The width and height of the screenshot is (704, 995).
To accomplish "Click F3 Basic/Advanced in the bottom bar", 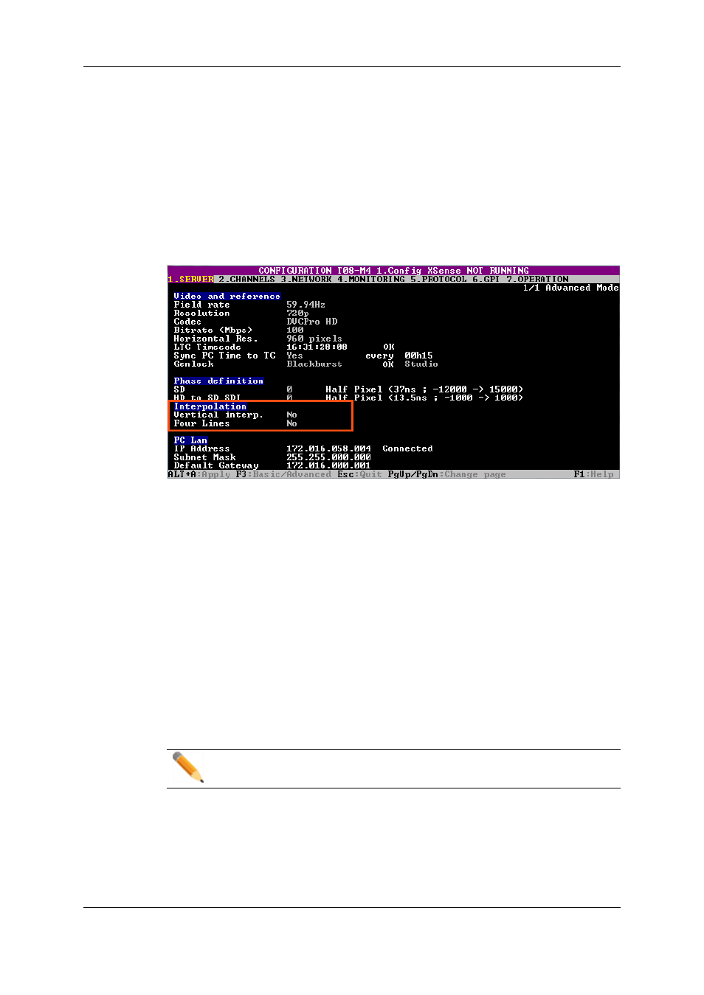I will tap(283, 475).
